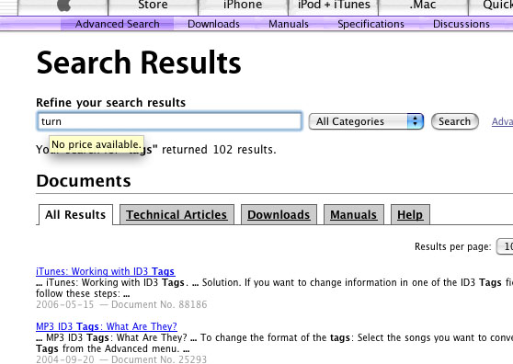
Task: Click the Search button
Action: click(x=455, y=121)
